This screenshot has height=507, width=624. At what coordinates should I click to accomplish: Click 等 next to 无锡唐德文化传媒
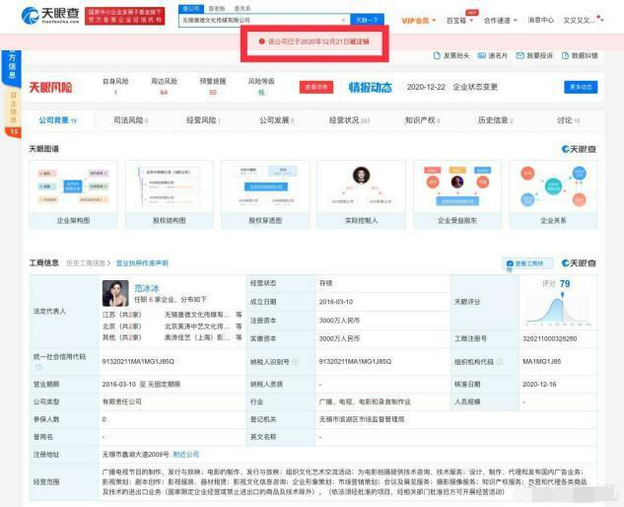(239, 315)
